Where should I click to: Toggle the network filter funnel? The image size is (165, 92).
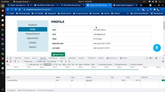pyautogui.click(x=15, y=61)
